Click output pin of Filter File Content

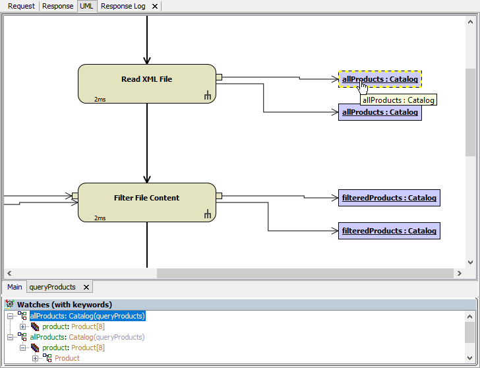coord(219,196)
